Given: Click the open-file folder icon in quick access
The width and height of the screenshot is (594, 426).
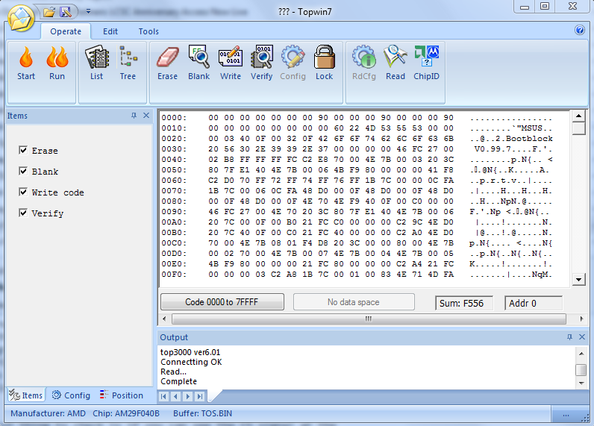Looking at the screenshot, I should pyautogui.click(x=49, y=12).
